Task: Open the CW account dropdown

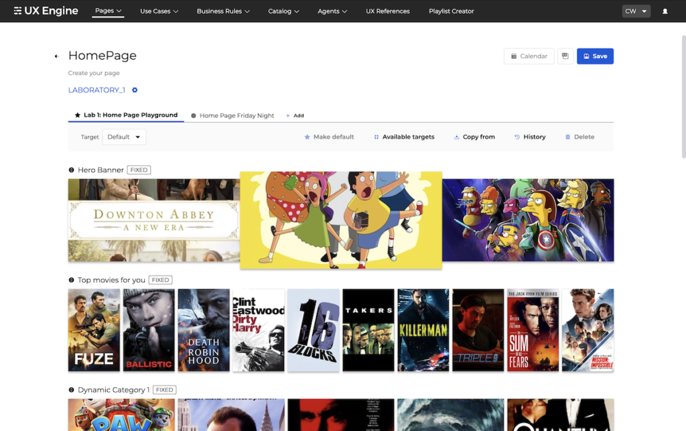Action: click(636, 11)
